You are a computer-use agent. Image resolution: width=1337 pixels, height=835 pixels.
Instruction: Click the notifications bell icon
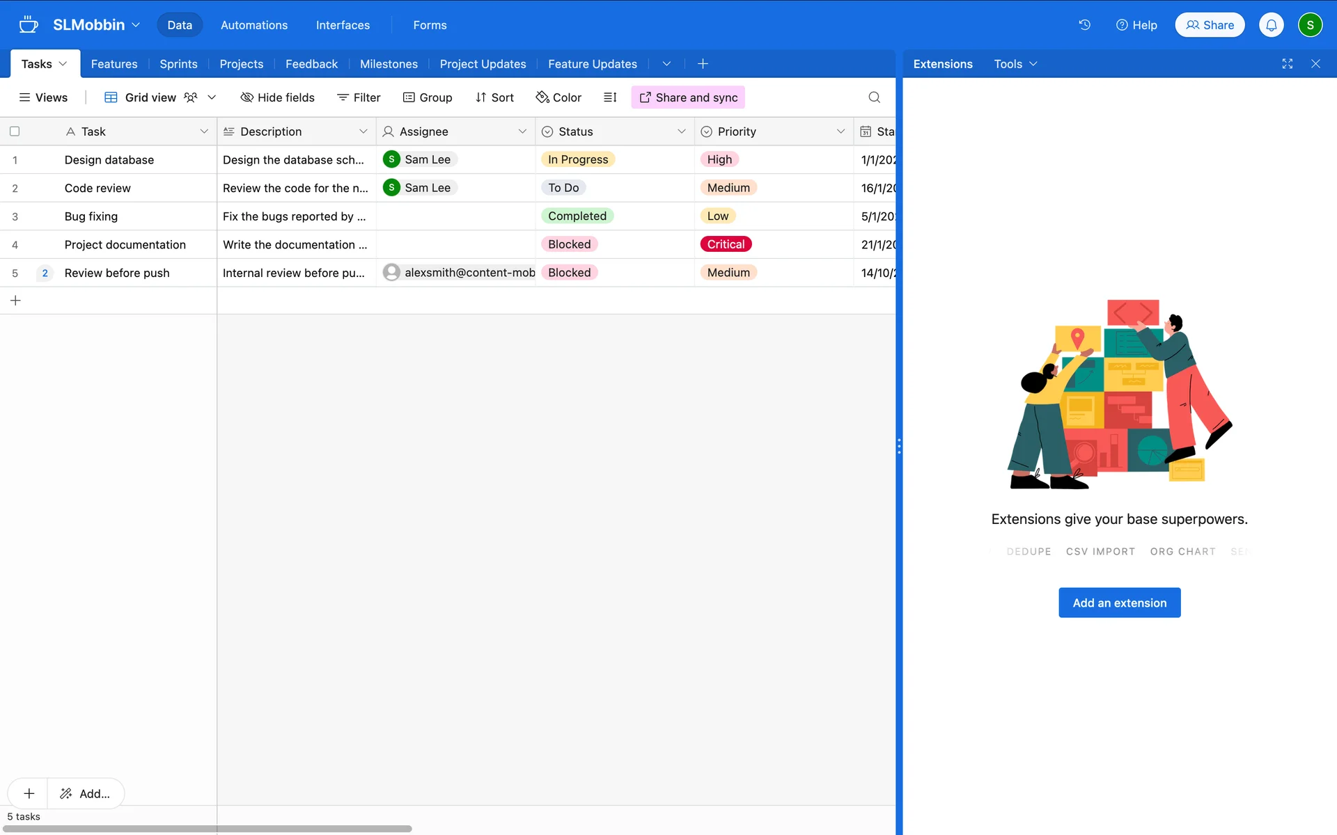[x=1271, y=25]
